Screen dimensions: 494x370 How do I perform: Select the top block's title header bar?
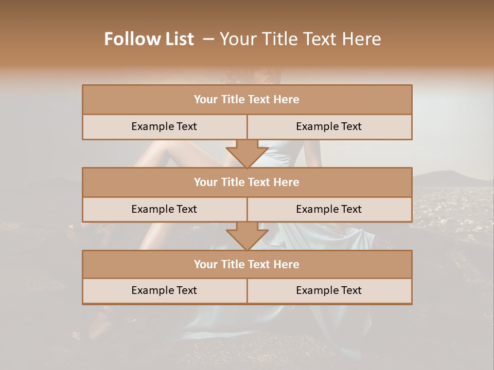247,100
